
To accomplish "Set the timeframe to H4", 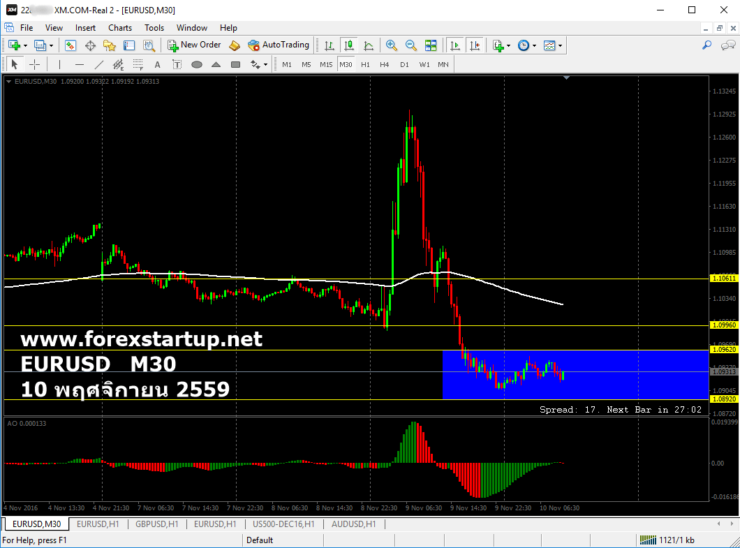I will (x=385, y=64).
